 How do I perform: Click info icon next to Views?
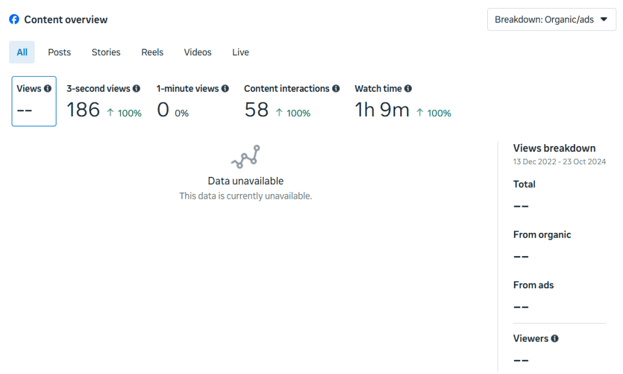tap(47, 89)
